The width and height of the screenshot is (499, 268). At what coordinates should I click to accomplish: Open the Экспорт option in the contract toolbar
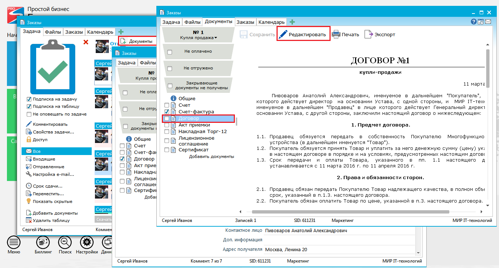[380, 34]
